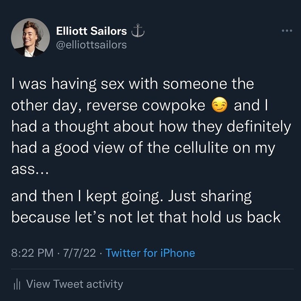Click the "and then I kept going" line
The image size is (301, 301).
pyautogui.click(x=131, y=196)
